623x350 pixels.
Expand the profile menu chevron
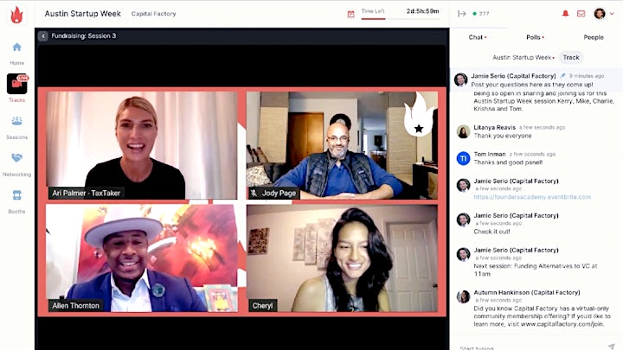click(612, 14)
